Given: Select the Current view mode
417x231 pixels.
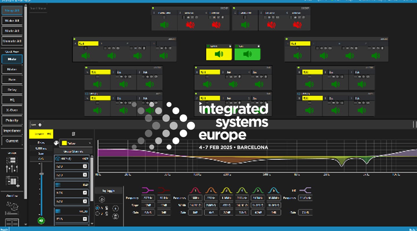Looking at the screenshot, I should [x=12, y=141].
